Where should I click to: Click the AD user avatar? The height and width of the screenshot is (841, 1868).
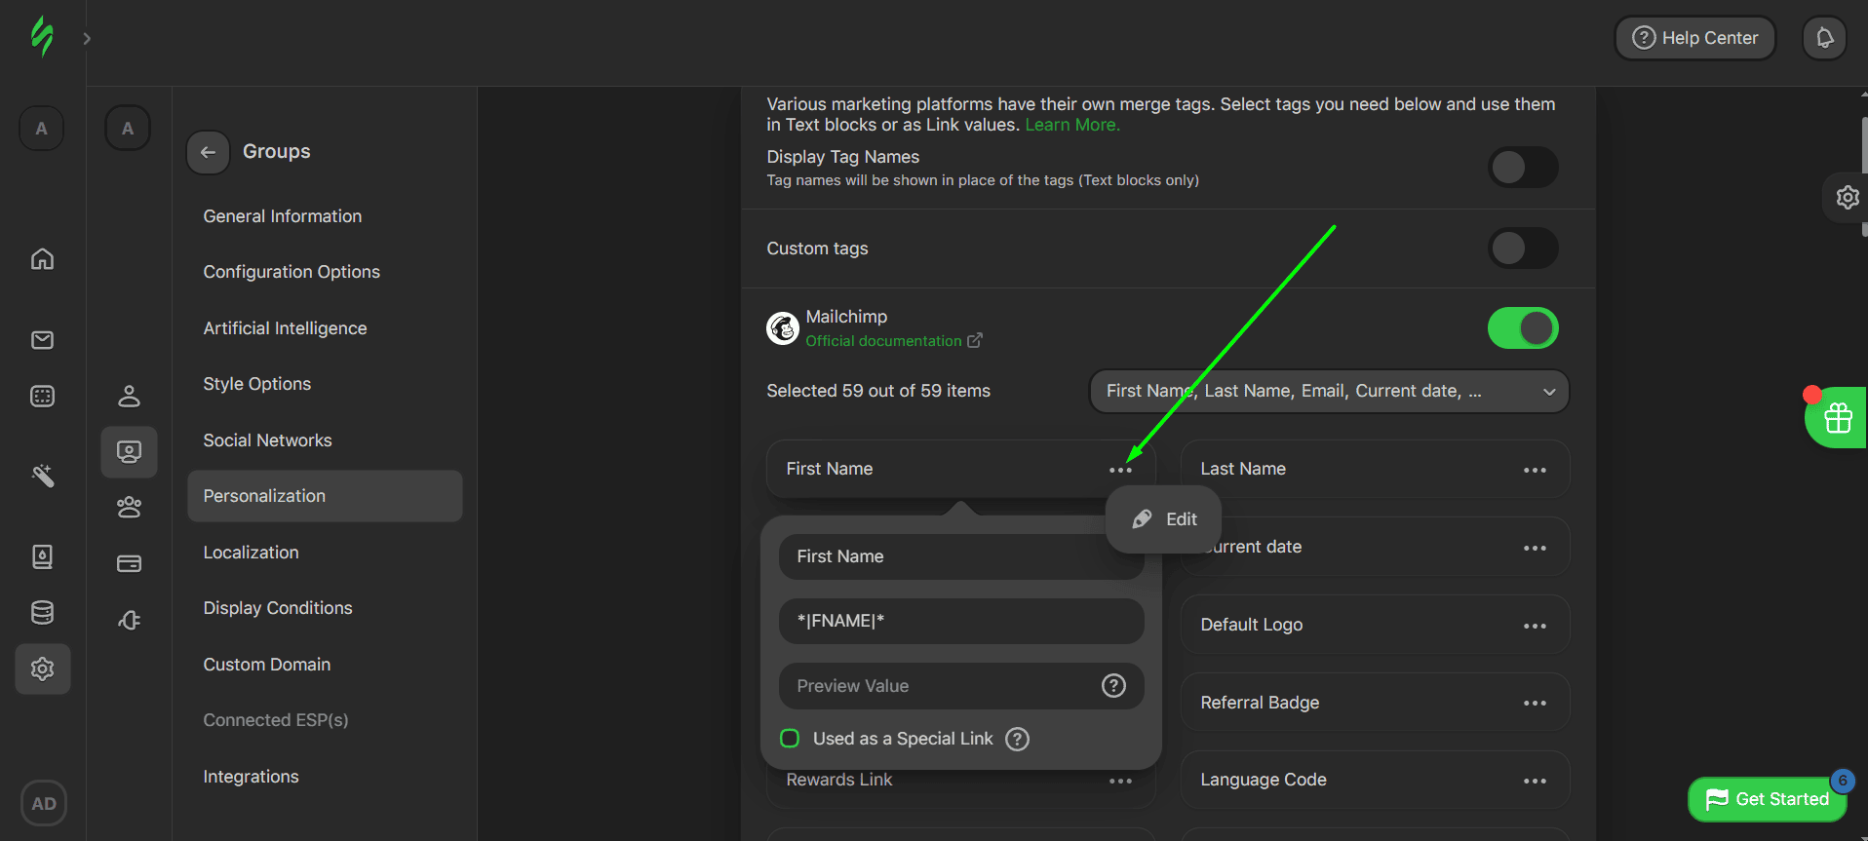point(44,803)
